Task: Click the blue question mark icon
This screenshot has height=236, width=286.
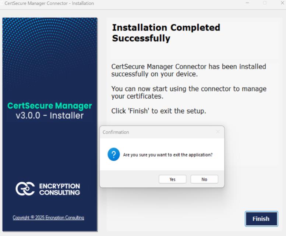Action: tap(114, 154)
